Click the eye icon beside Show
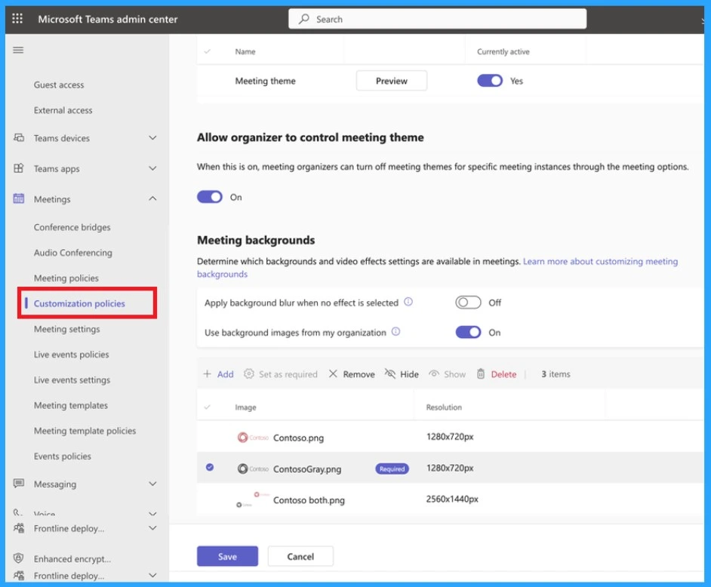 [x=434, y=374]
